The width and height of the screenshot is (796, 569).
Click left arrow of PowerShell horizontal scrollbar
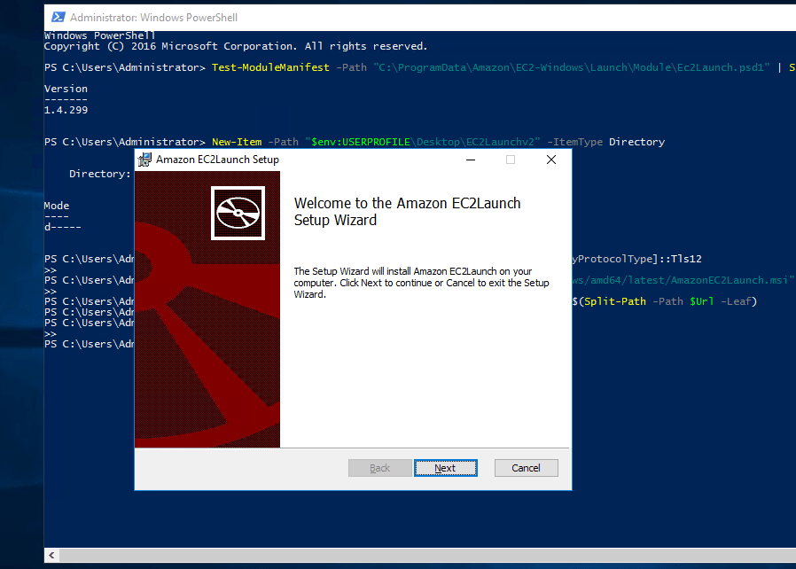(x=51, y=556)
